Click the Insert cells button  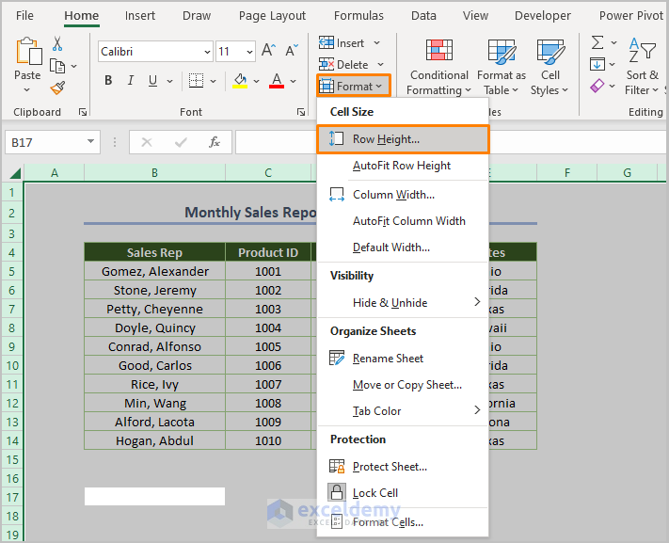point(345,43)
